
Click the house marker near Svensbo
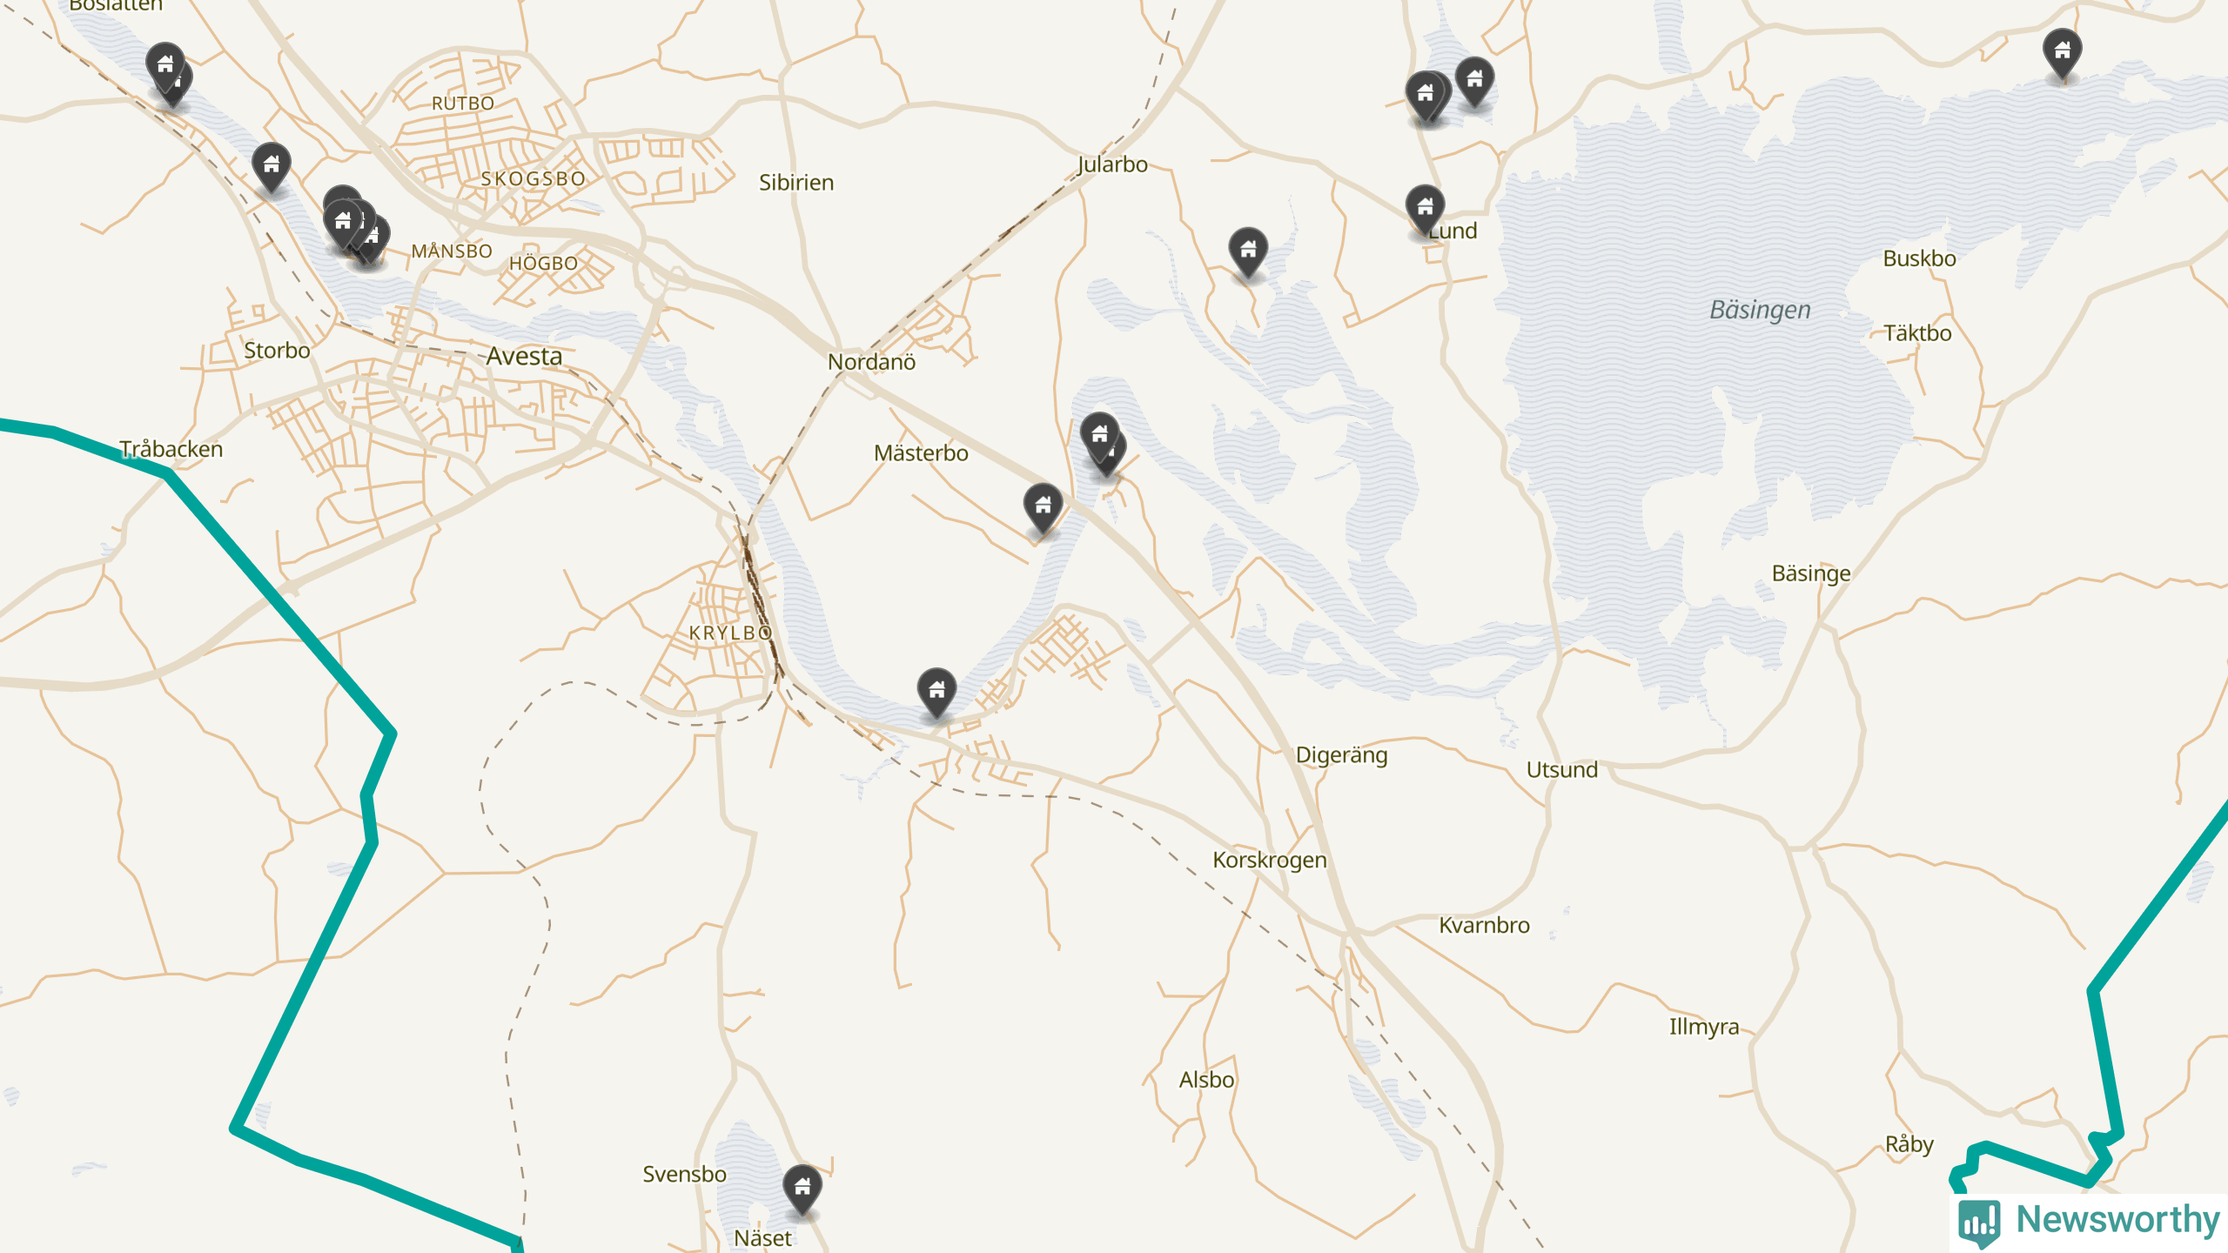click(x=802, y=1188)
